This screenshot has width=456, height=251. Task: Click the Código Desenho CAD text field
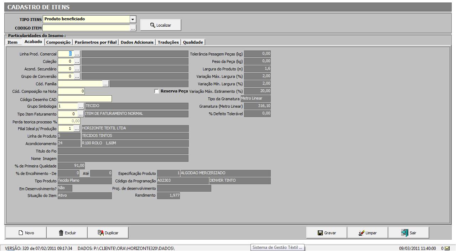click(85, 99)
